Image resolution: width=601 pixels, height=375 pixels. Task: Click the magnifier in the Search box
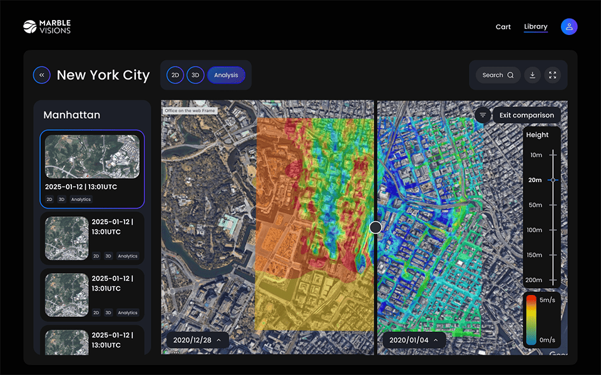pos(510,75)
